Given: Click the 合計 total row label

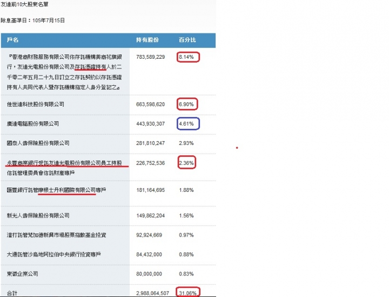Looking at the screenshot, I should [12, 293].
